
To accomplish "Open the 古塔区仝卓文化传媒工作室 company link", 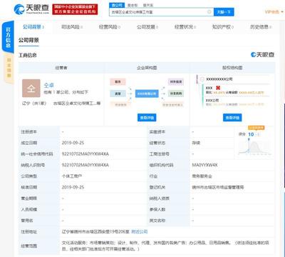I will (x=77, y=104).
